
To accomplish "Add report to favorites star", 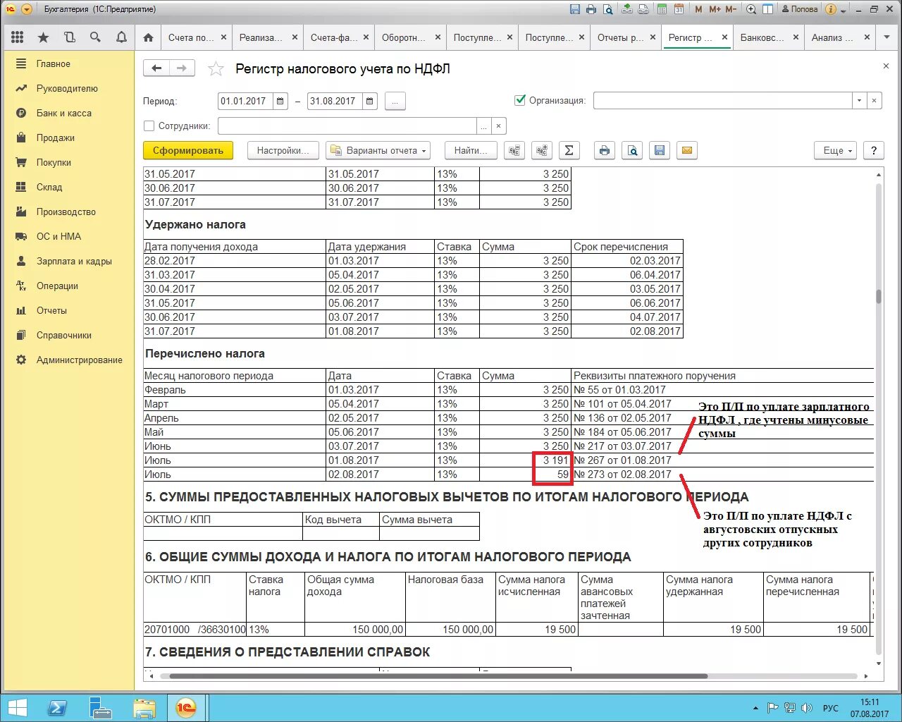I will [216, 68].
